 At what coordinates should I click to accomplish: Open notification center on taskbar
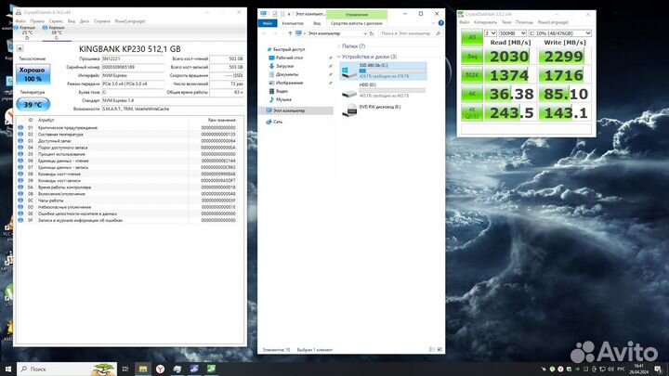pyautogui.click(x=658, y=370)
